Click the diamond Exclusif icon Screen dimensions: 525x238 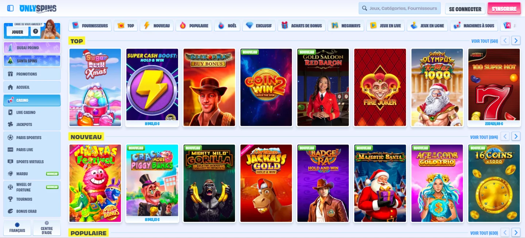(x=249, y=26)
